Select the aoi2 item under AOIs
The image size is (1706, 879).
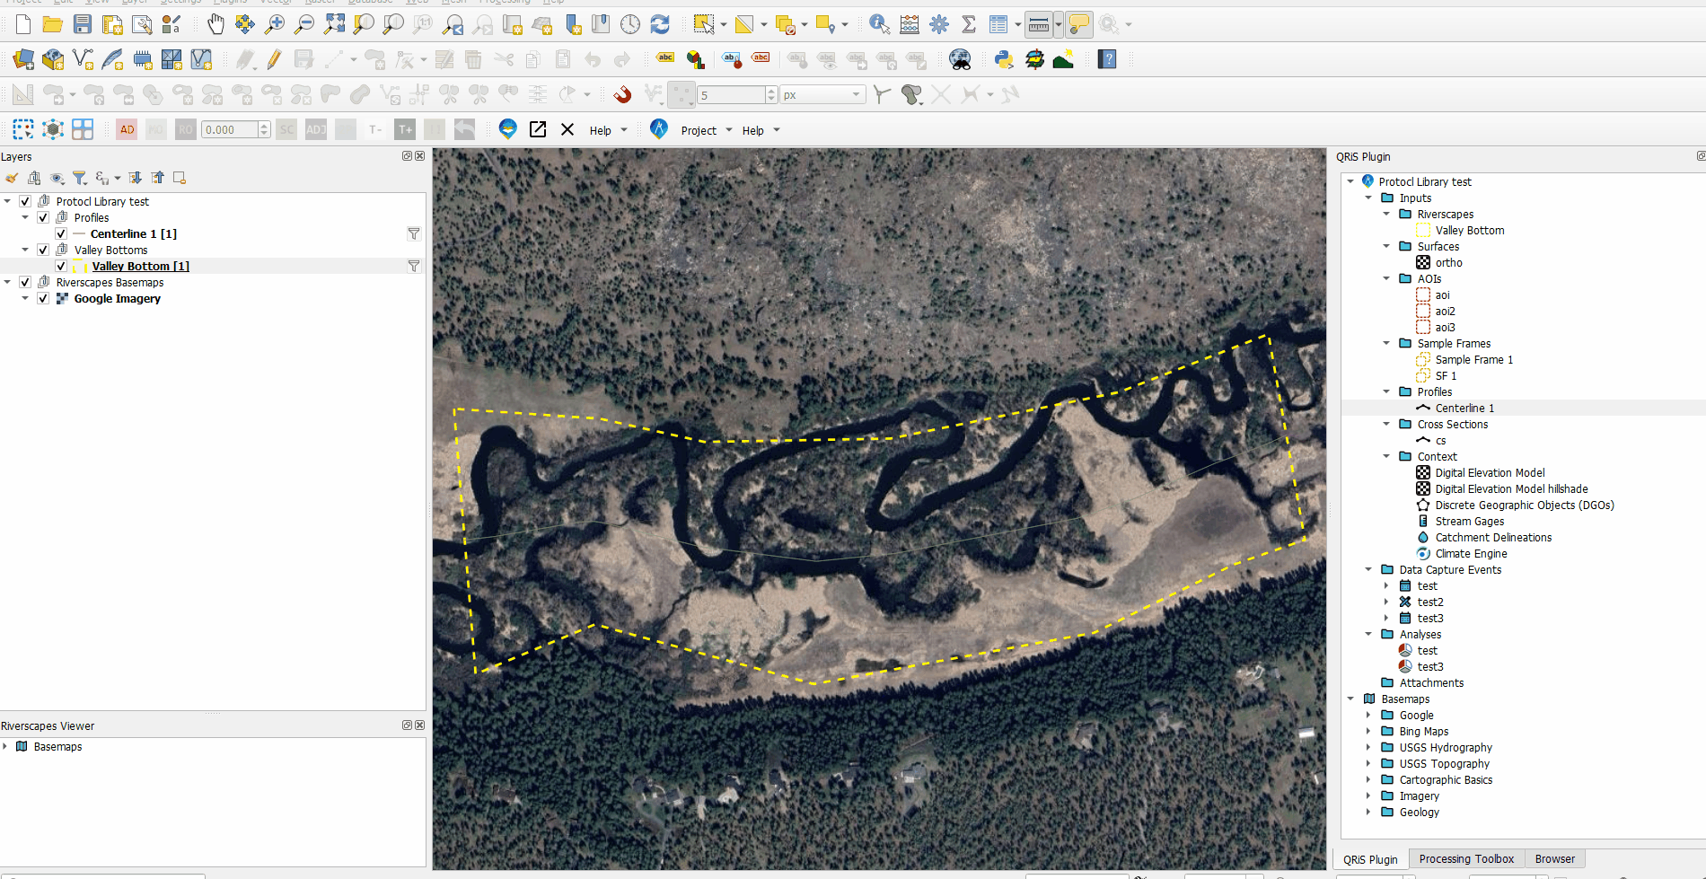[1445, 311]
